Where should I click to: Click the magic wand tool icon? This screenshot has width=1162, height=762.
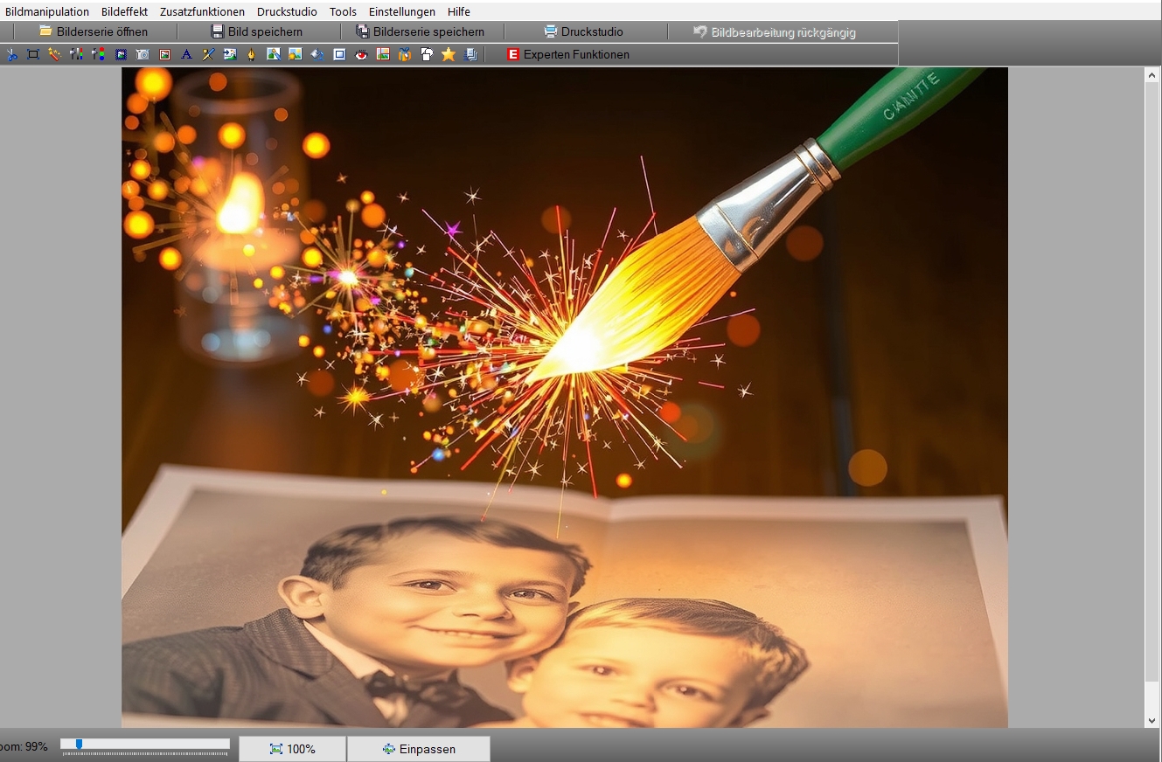coord(54,54)
